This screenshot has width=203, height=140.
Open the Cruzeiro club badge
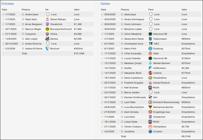pos(150,131)
